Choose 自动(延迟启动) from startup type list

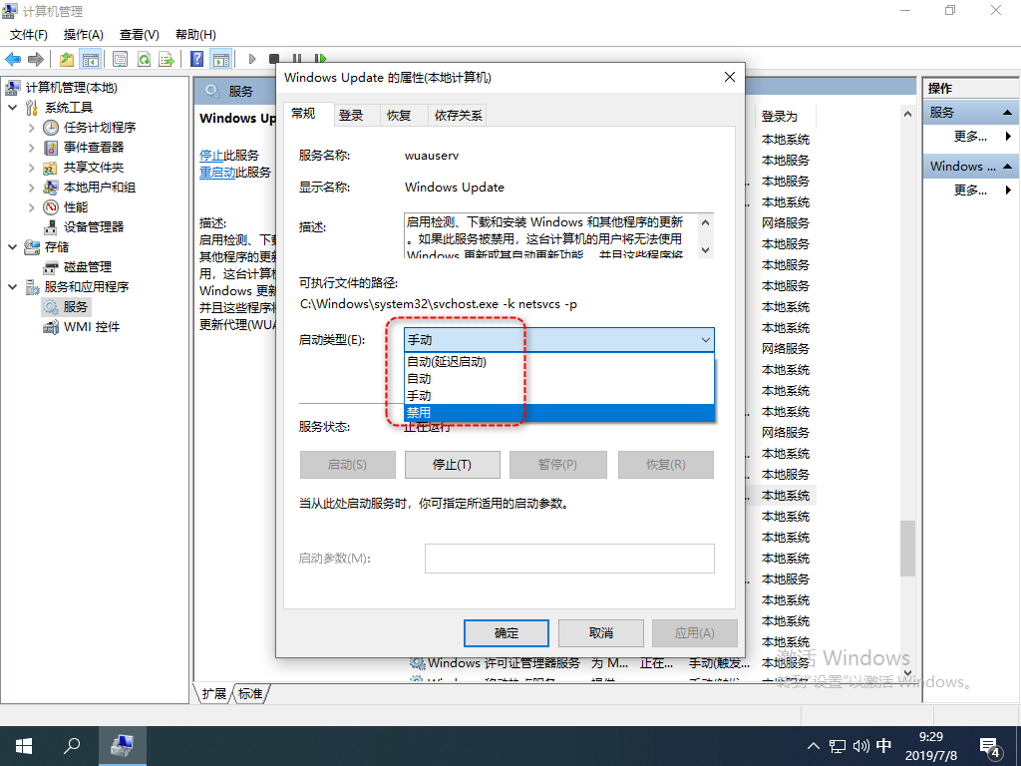tap(559, 361)
